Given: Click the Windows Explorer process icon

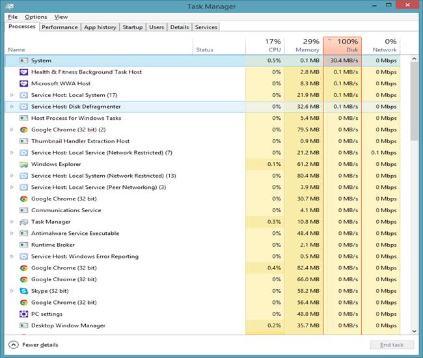Looking at the screenshot, I should coord(23,164).
